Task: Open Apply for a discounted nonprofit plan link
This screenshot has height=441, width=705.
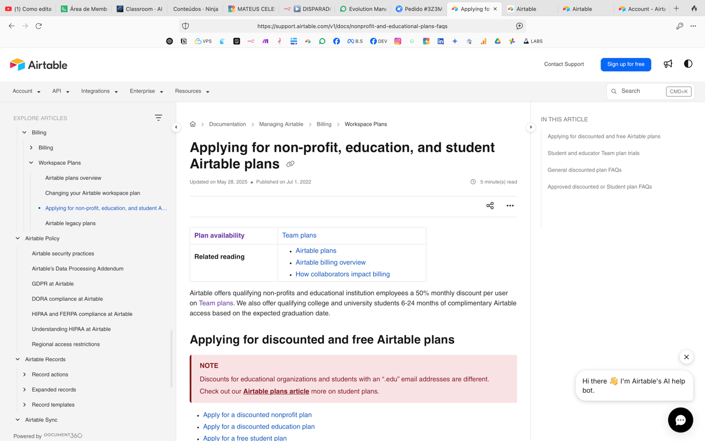Action: [257, 415]
